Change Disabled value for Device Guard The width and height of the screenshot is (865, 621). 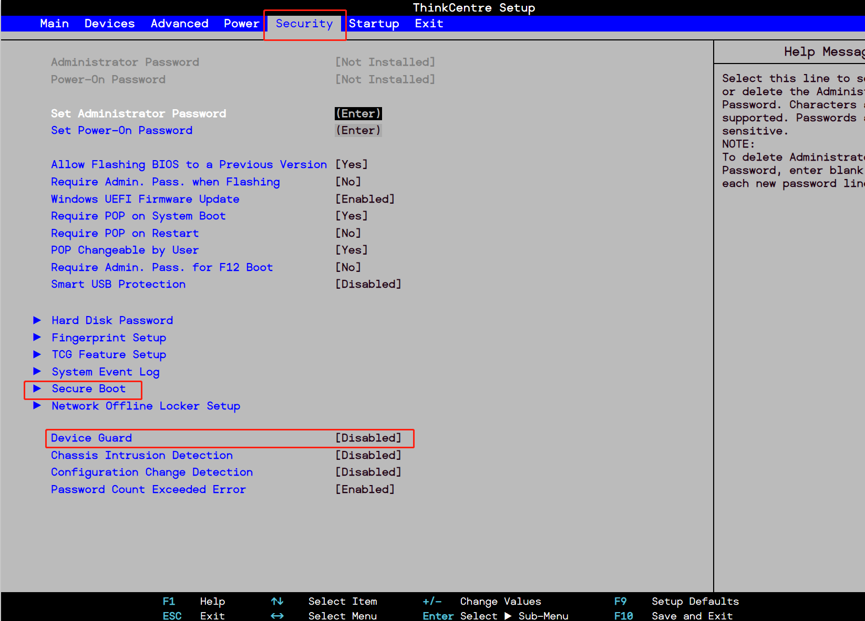368,438
